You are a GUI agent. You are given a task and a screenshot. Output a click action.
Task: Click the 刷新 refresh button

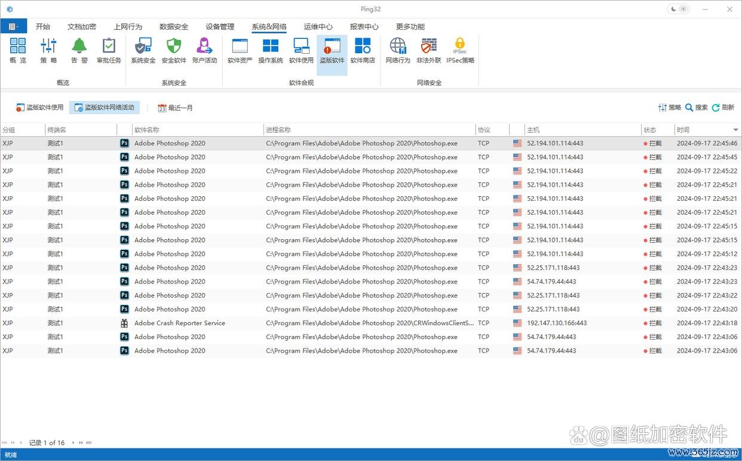tap(723, 108)
